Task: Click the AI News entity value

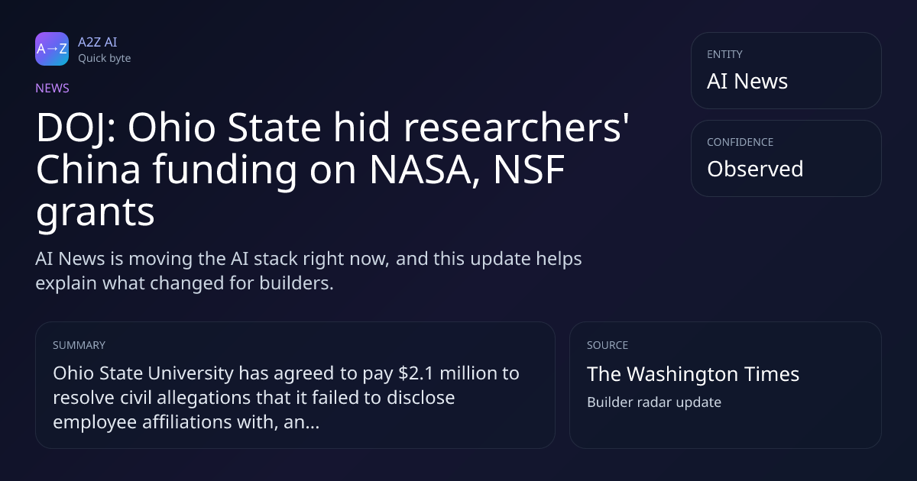Action: [x=747, y=81]
